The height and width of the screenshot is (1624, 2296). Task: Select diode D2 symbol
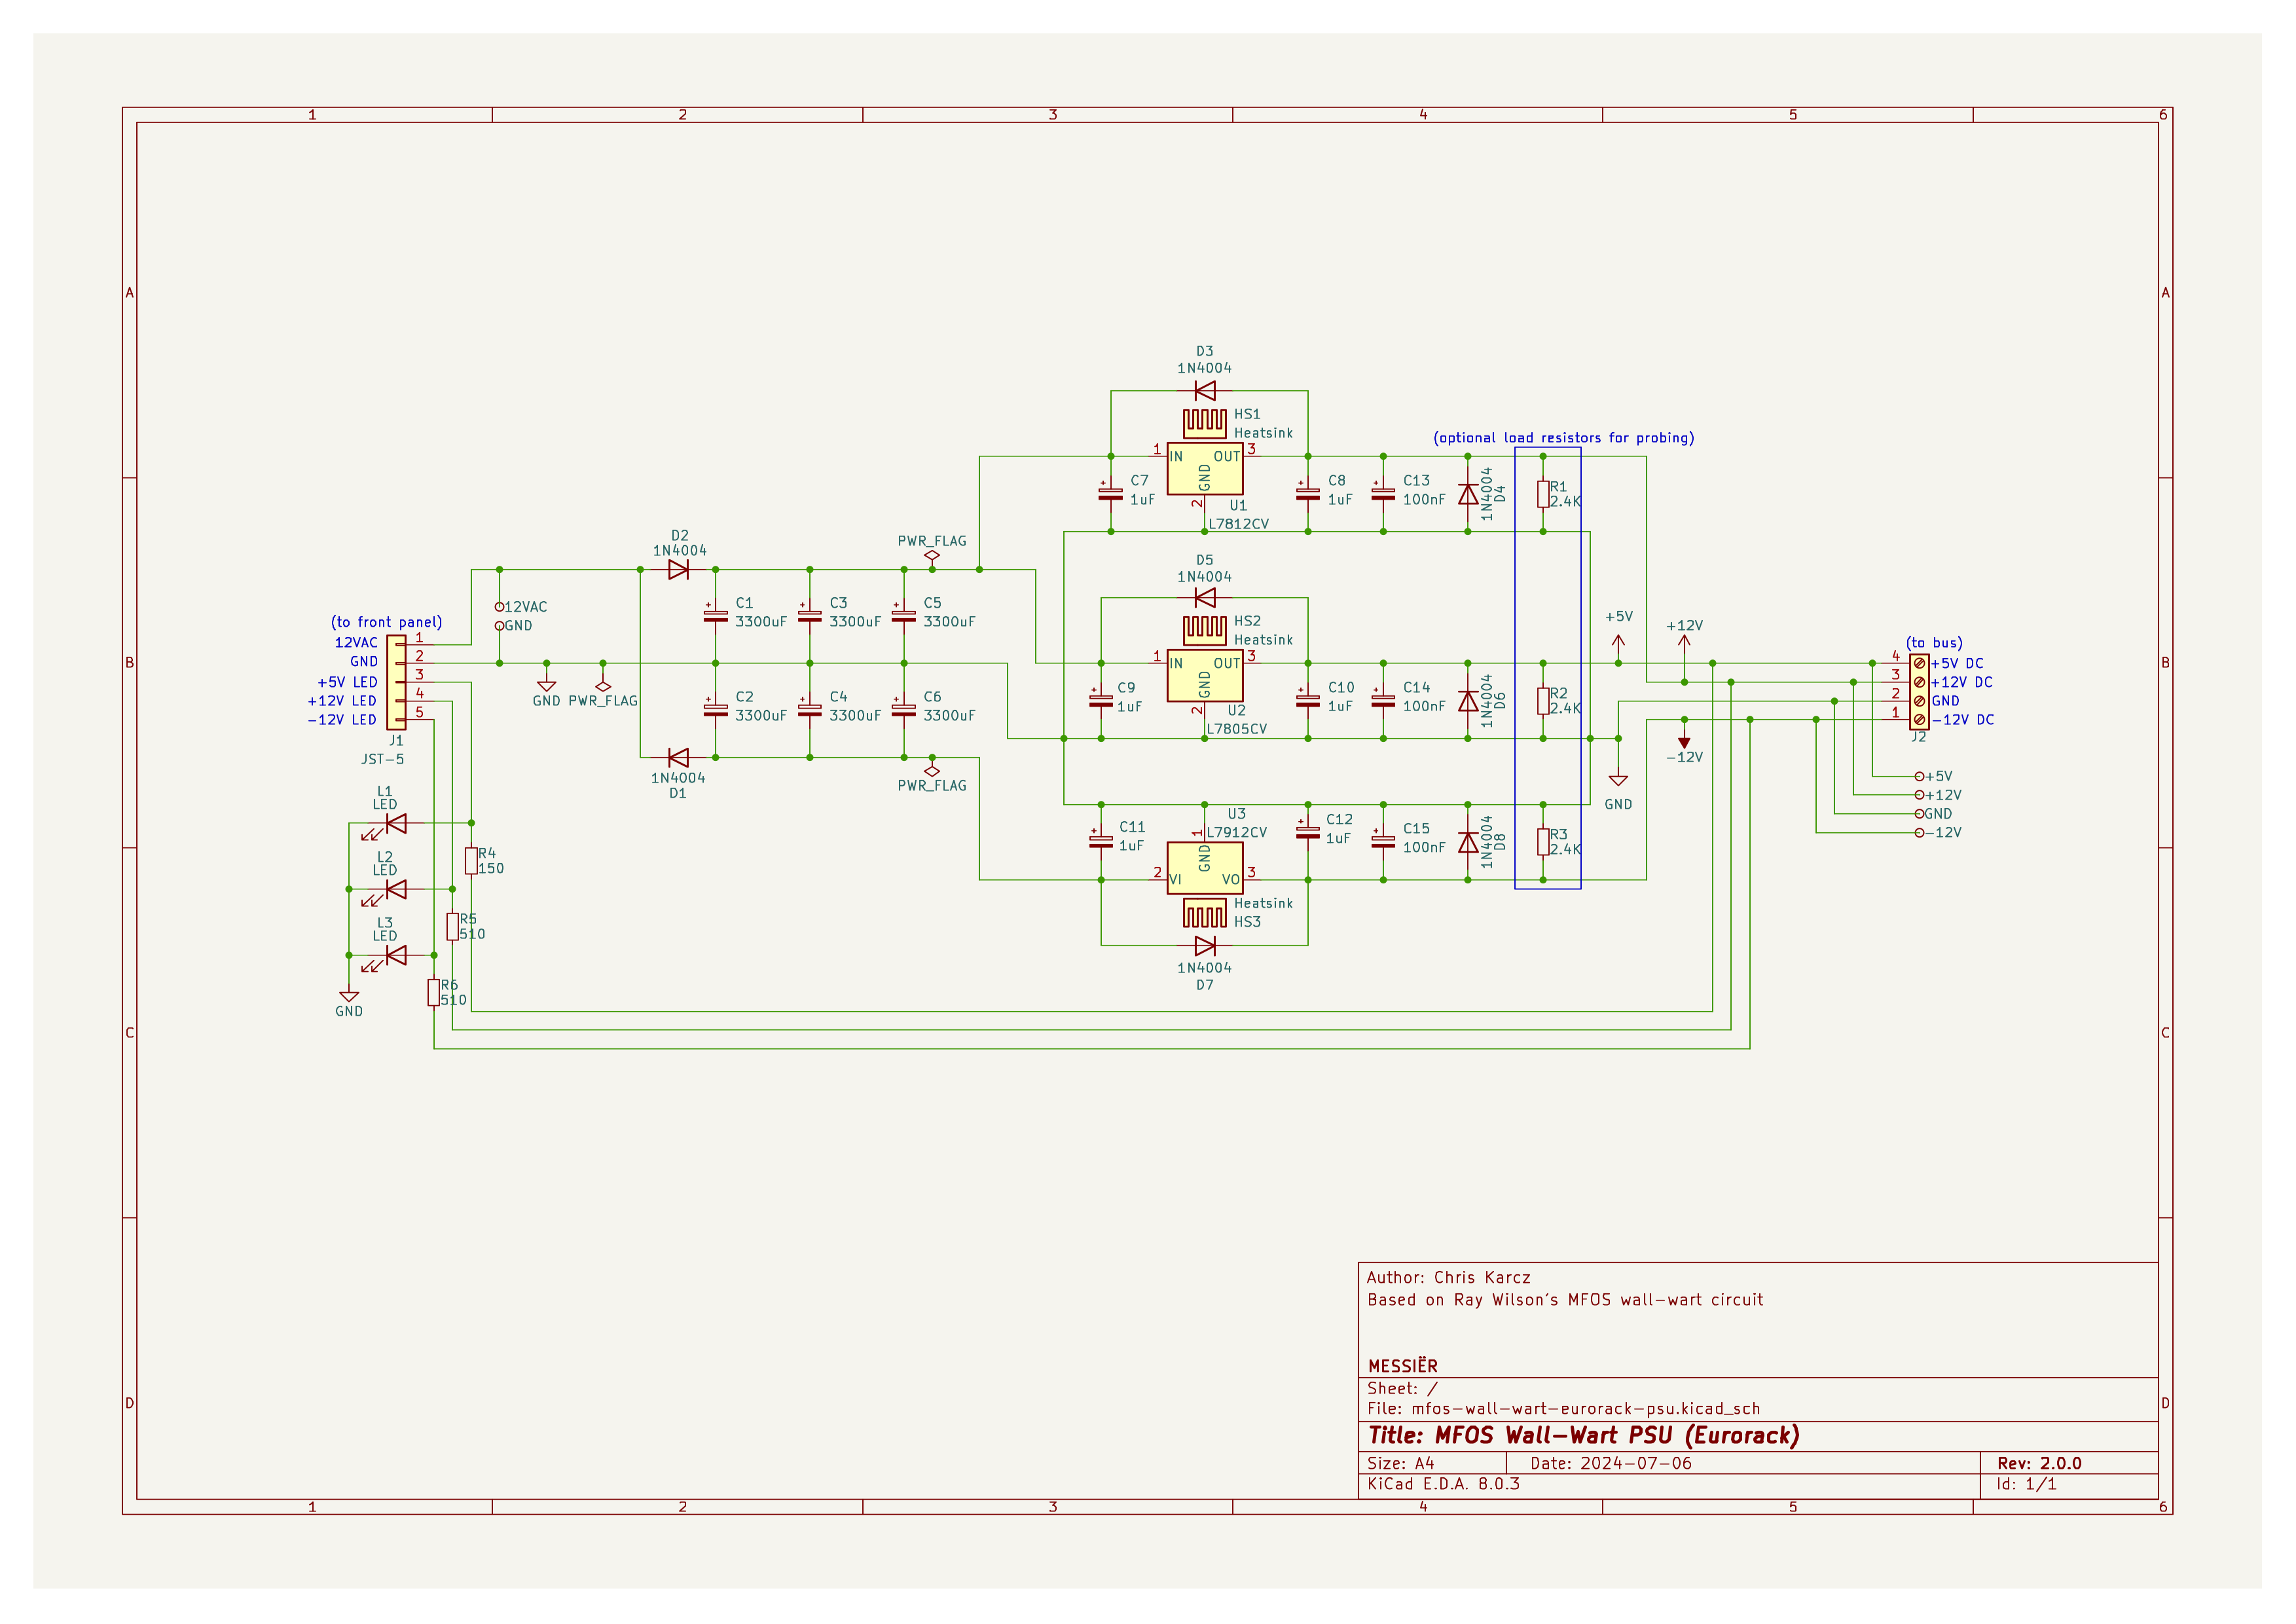tap(678, 569)
